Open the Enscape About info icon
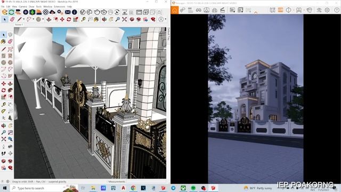The width and height of the screenshot is (341, 192). [75, 12]
